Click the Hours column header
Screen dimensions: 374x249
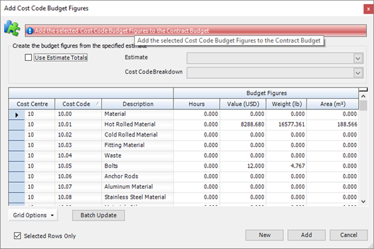coord(197,104)
